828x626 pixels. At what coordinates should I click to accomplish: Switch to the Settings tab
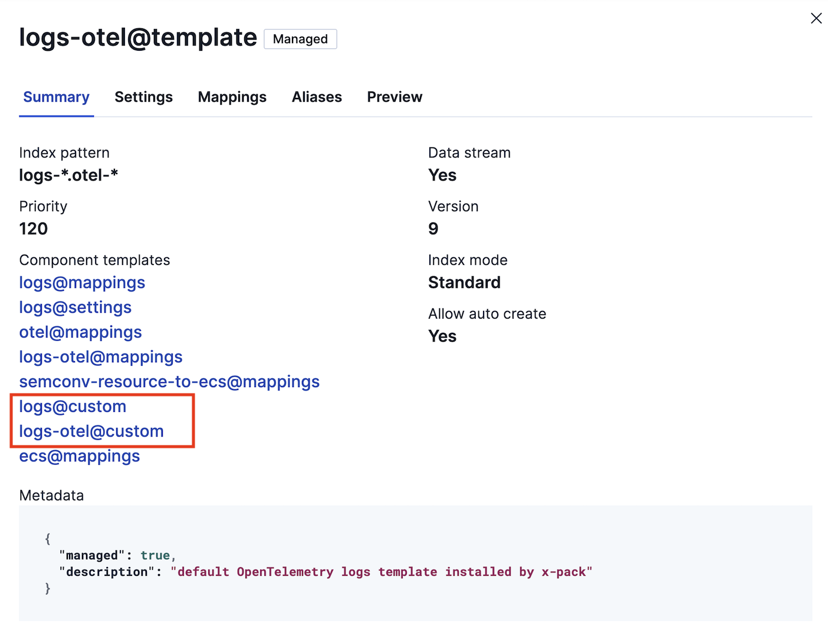pyautogui.click(x=143, y=97)
